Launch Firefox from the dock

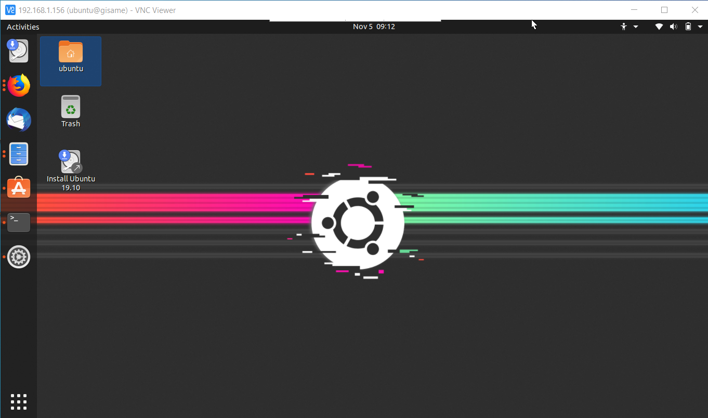coord(19,85)
